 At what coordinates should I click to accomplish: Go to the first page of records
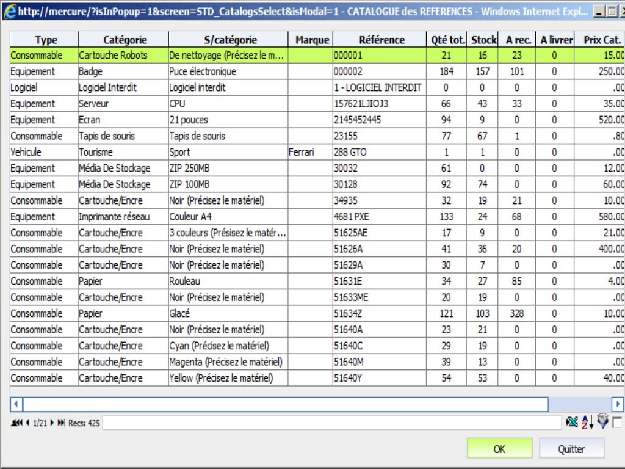click(16, 423)
